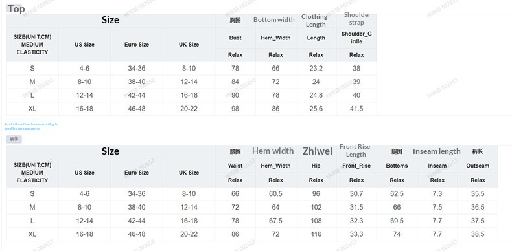The image size is (512, 251).
Task: Select front rise value 30.7
Action: click(x=356, y=193)
